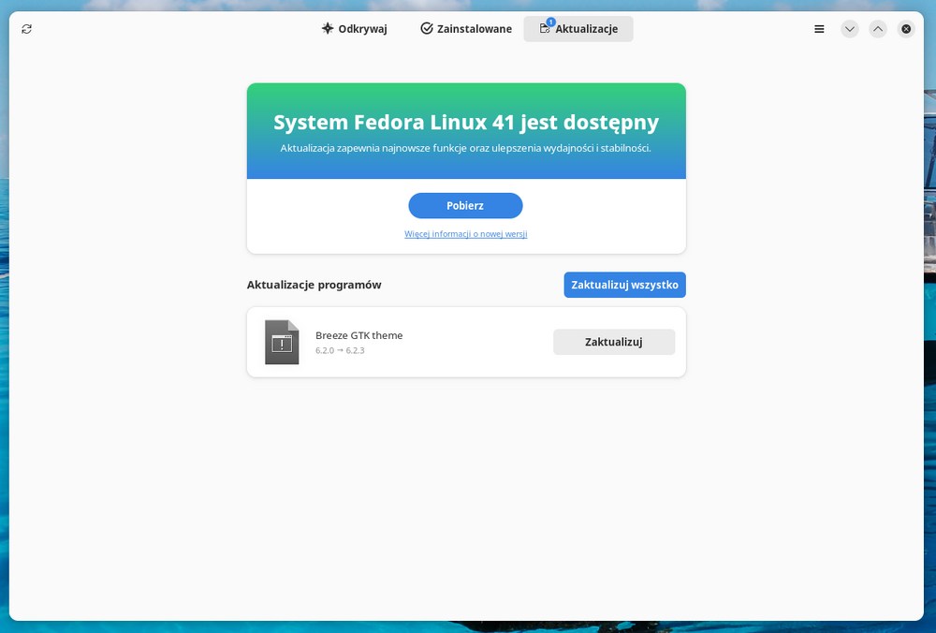Maximize window using the up chevron button
Screen dimensions: 936x633
pos(878,29)
